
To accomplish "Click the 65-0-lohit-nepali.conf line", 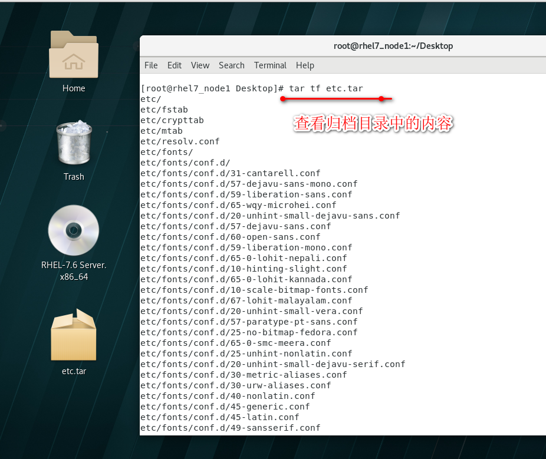I will pos(244,258).
